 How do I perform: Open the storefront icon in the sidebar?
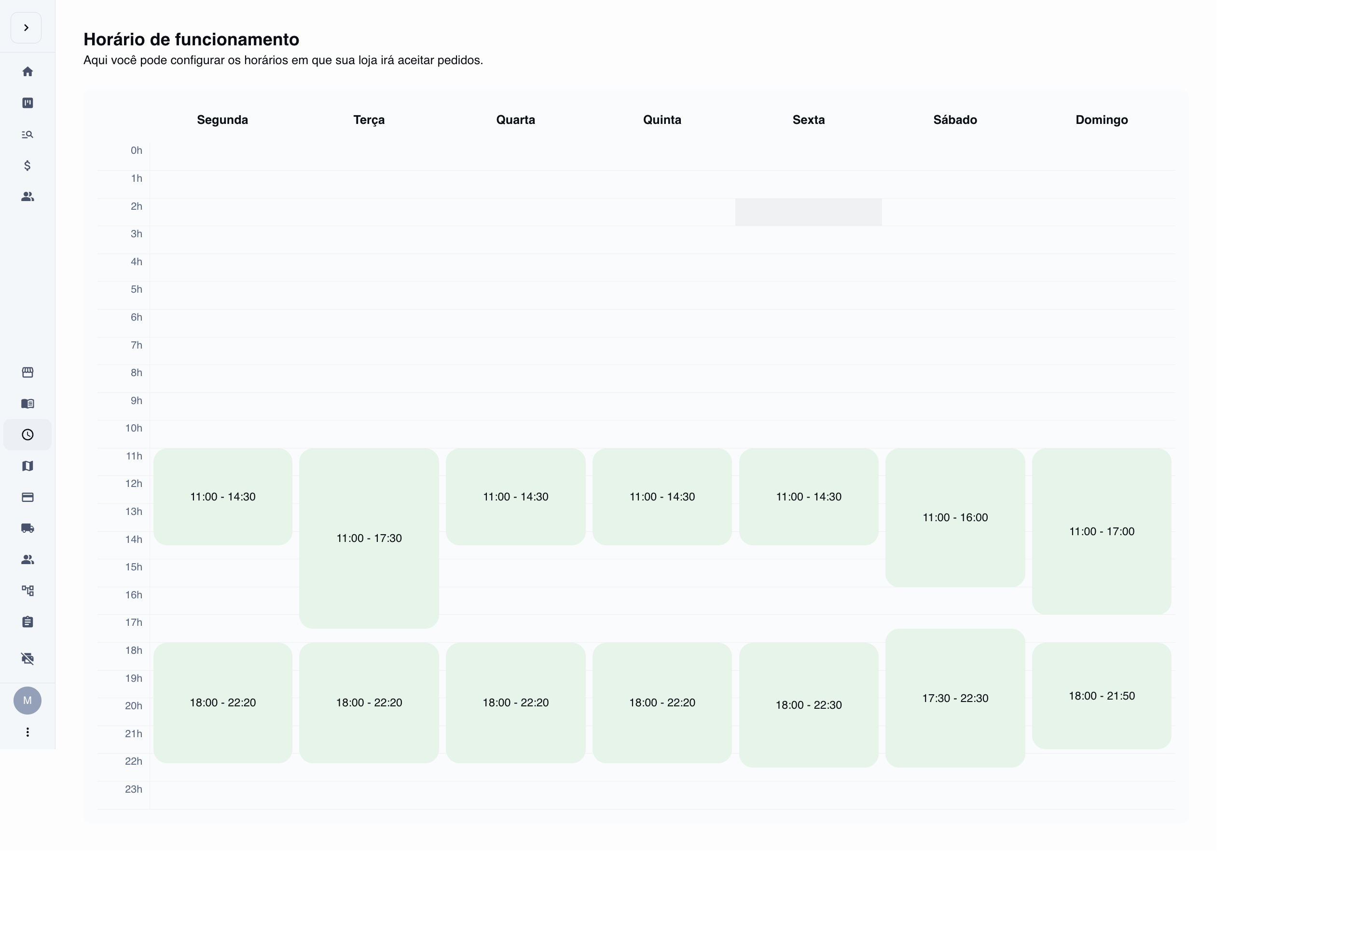(x=27, y=373)
